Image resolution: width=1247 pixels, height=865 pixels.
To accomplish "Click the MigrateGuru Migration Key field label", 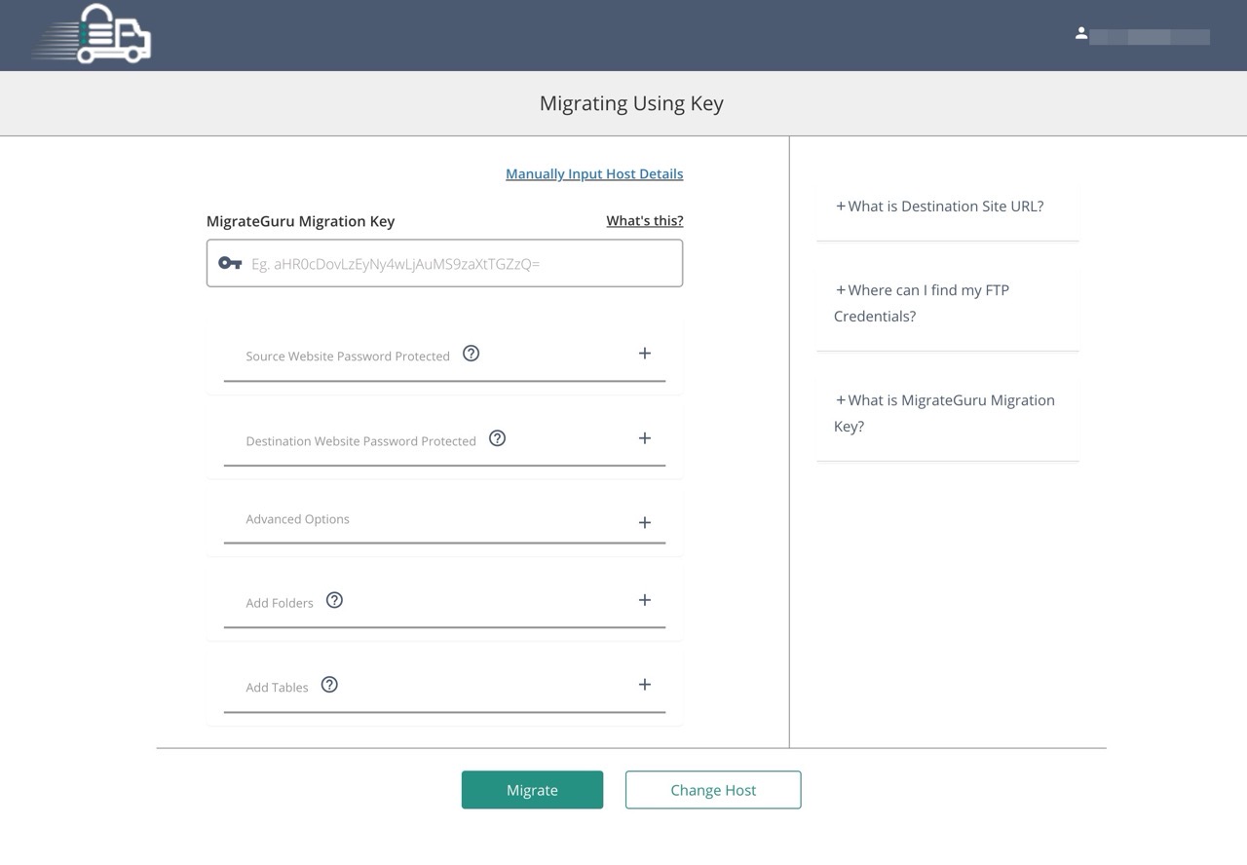I will tap(301, 221).
